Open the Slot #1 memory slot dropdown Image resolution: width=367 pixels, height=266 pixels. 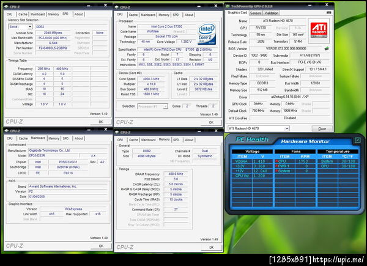tap(30, 27)
